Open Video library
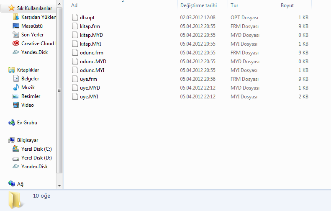 click(28, 105)
